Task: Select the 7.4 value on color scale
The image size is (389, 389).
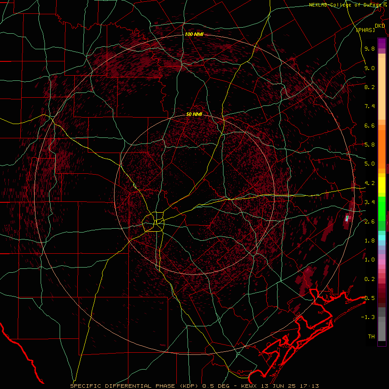Action: pyautogui.click(x=370, y=106)
